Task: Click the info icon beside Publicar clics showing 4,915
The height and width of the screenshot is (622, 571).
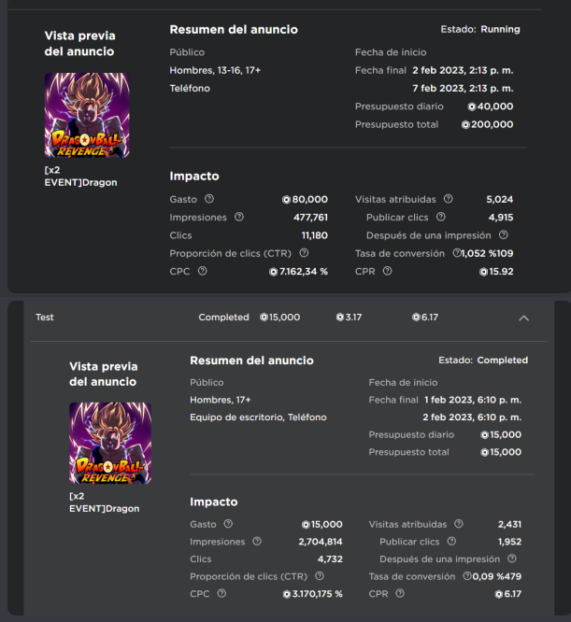Action: point(441,217)
